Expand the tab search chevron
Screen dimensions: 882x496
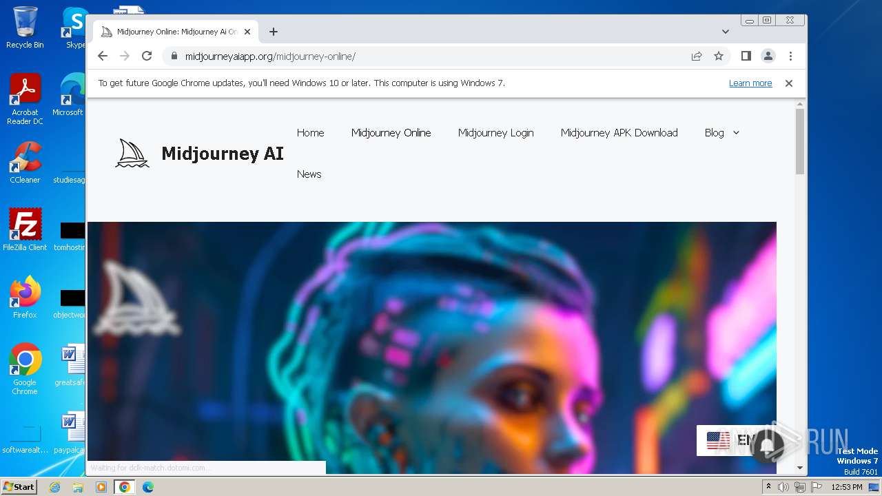[726, 32]
